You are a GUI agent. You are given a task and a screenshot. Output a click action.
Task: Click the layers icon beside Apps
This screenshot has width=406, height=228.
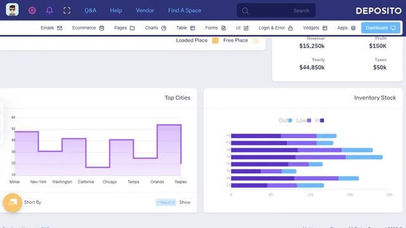click(x=353, y=28)
